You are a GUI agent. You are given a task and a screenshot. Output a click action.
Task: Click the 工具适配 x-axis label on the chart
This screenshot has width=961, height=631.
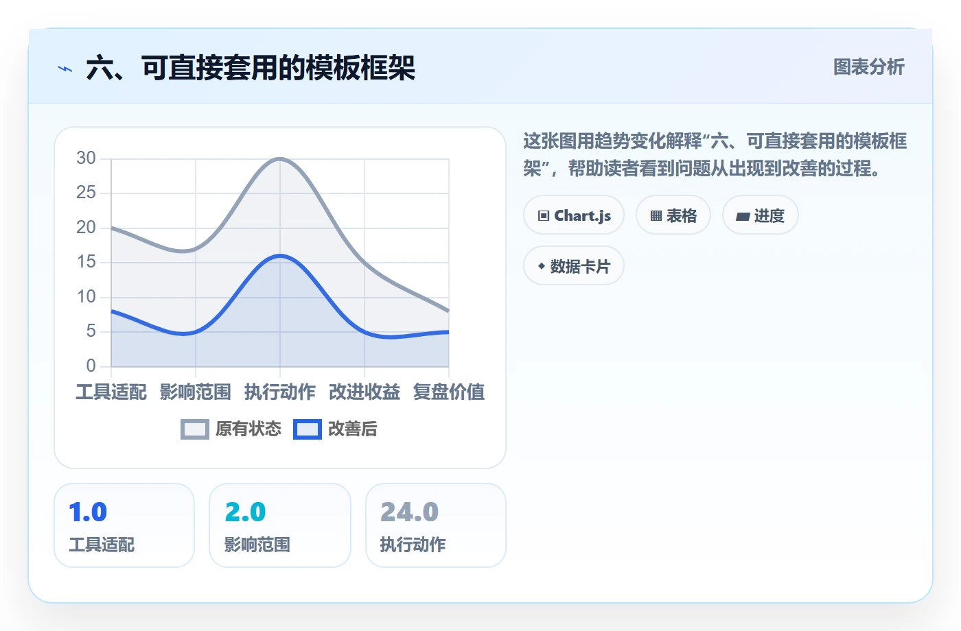[111, 392]
